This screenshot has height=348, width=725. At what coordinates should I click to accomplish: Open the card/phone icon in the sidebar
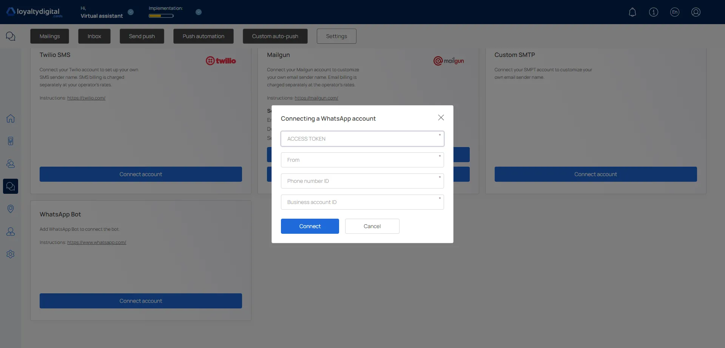click(x=11, y=141)
